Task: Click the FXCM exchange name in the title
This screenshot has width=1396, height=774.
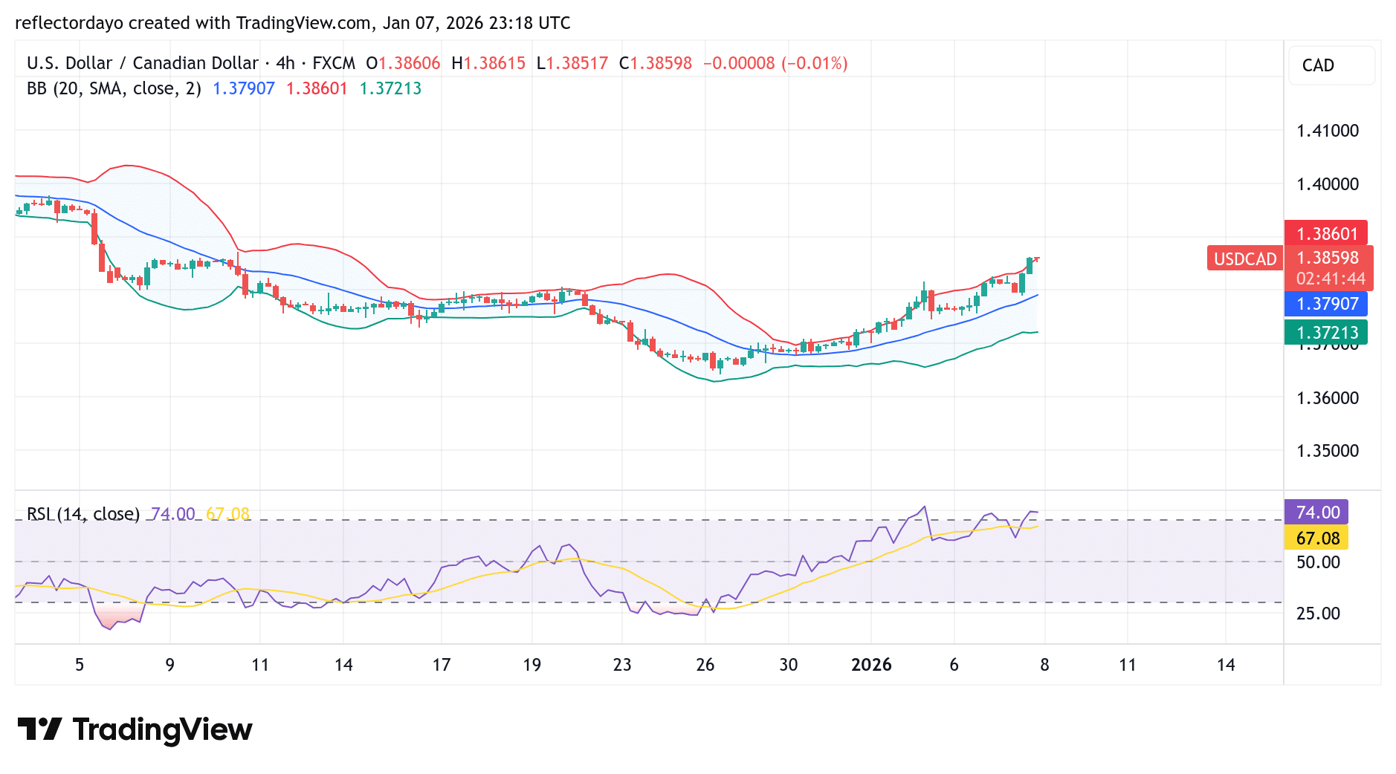Action: 333,63
